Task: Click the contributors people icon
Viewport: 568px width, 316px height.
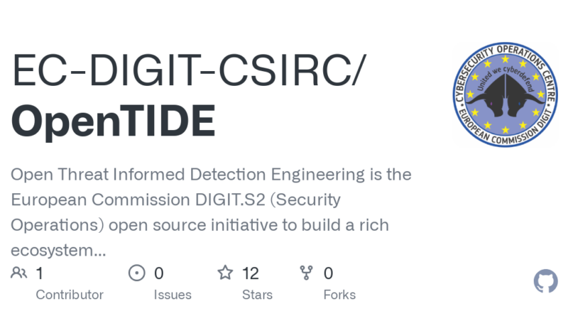Action: pyautogui.click(x=19, y=273)
